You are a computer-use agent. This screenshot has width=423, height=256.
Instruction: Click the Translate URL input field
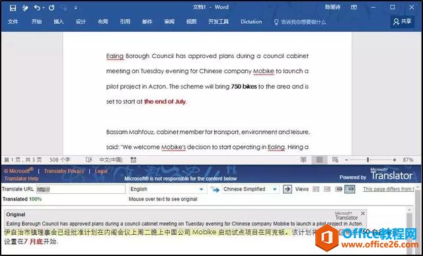(x=81, y=189)
